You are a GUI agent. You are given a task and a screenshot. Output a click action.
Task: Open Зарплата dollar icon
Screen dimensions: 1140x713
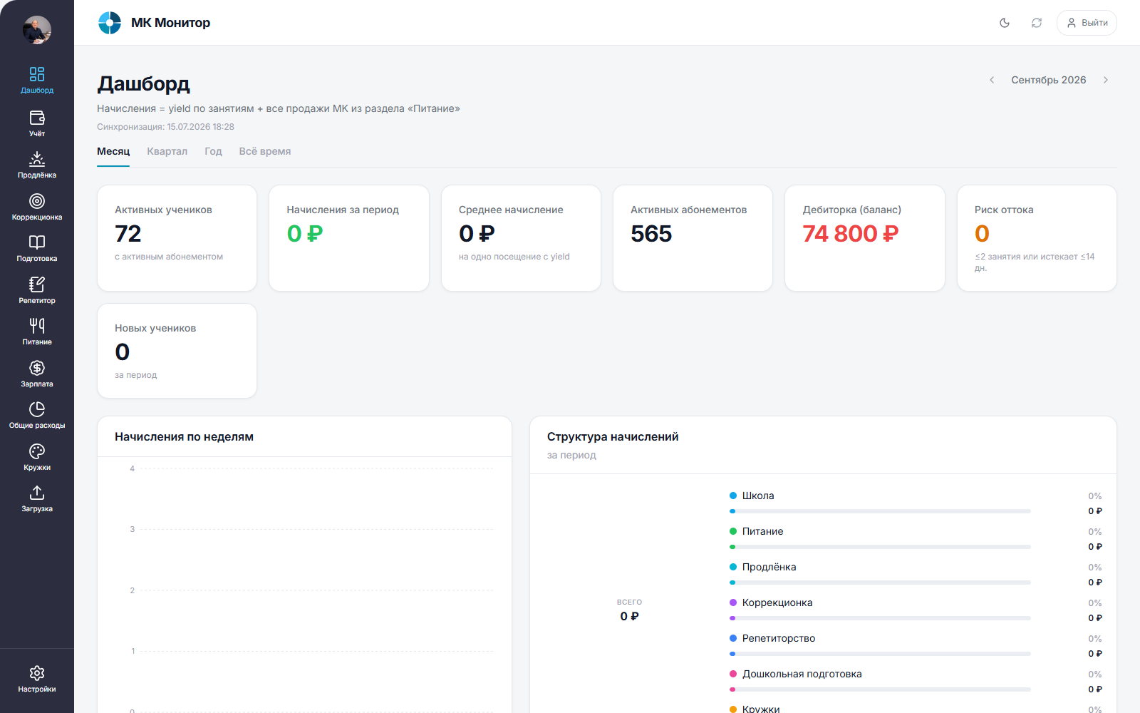37,368
